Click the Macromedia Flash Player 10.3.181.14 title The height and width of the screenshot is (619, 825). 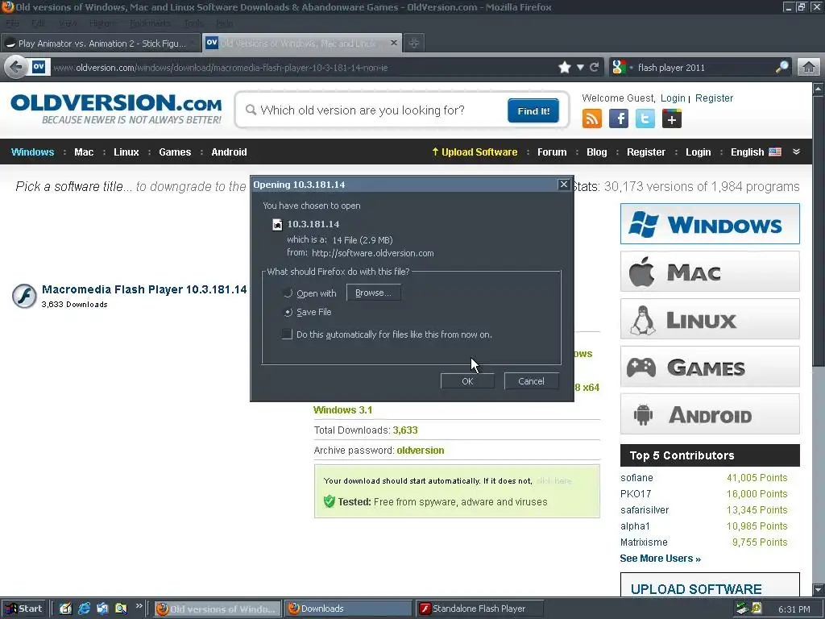tap(144, 289)
